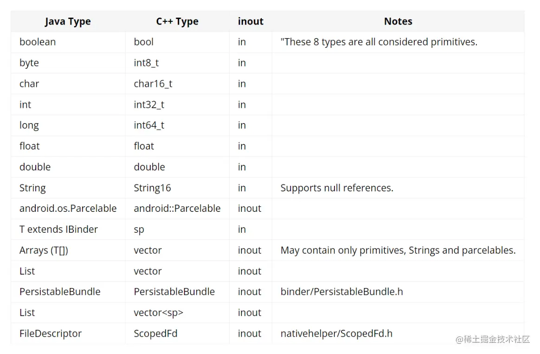
Task: Click the C++ Type column header
Action: pyautogui.click(x=177, y=21)
